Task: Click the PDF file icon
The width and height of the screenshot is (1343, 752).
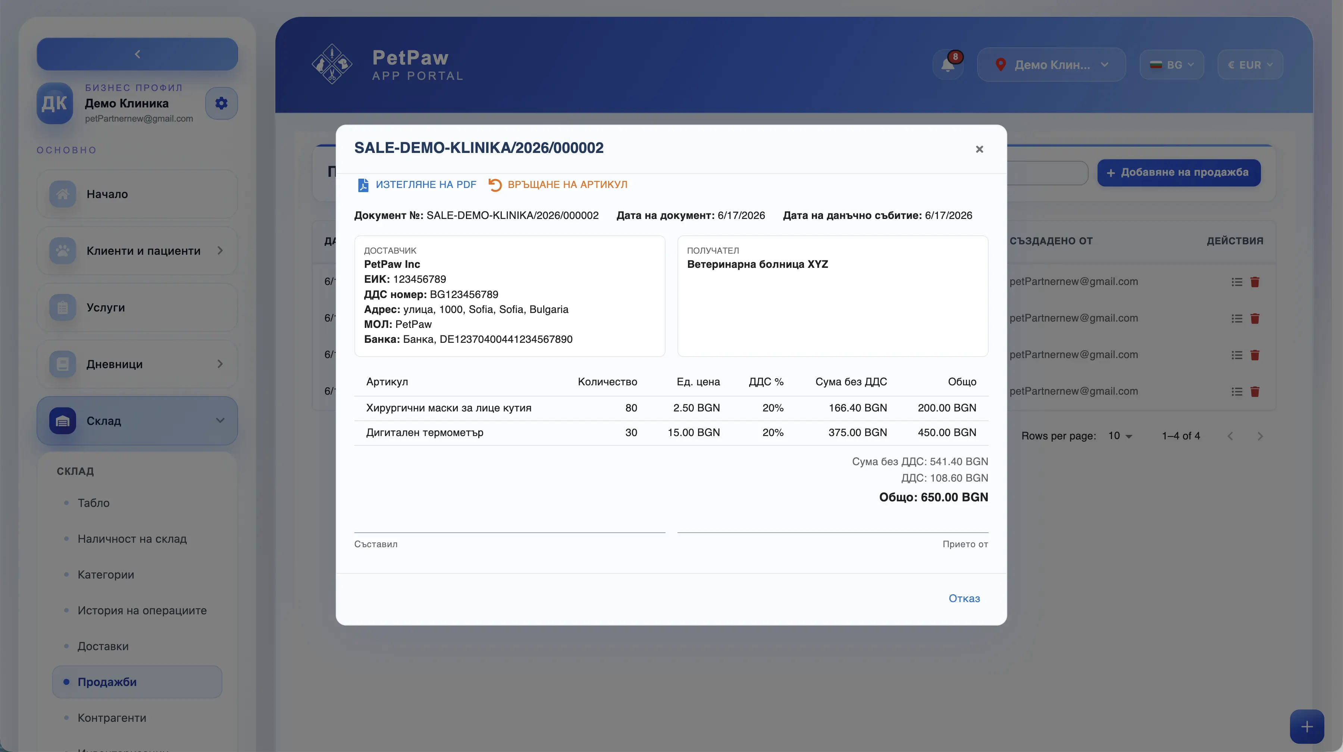Action: tap(363, 185)
